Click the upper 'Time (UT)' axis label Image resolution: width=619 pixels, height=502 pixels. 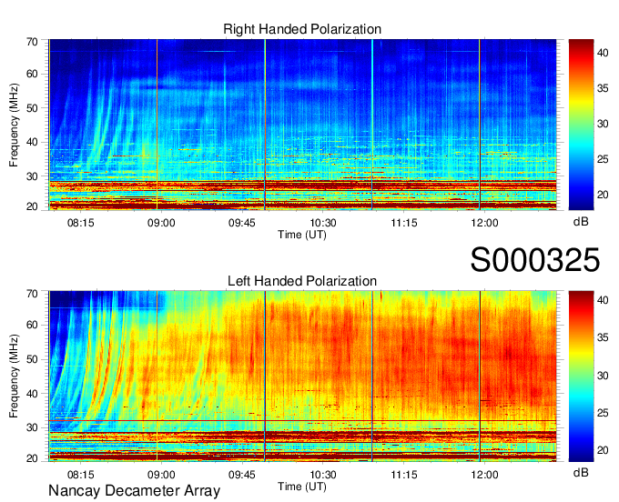click(302, 235)
